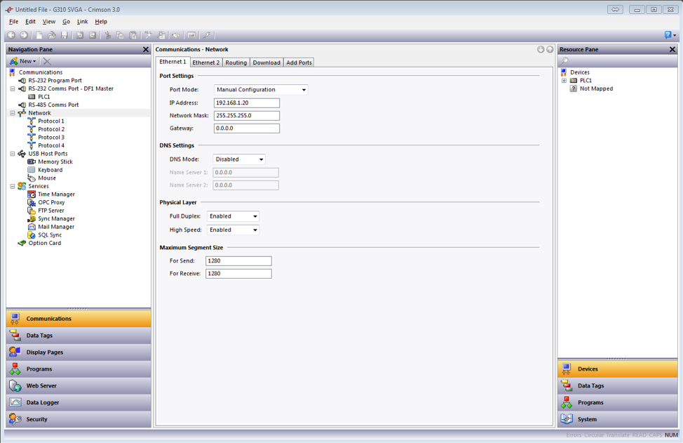Image resolution: width=683 pixels, height=443 pixels.
Task: Open the Data Tags section in Navigation Pane
Action: 79,336
